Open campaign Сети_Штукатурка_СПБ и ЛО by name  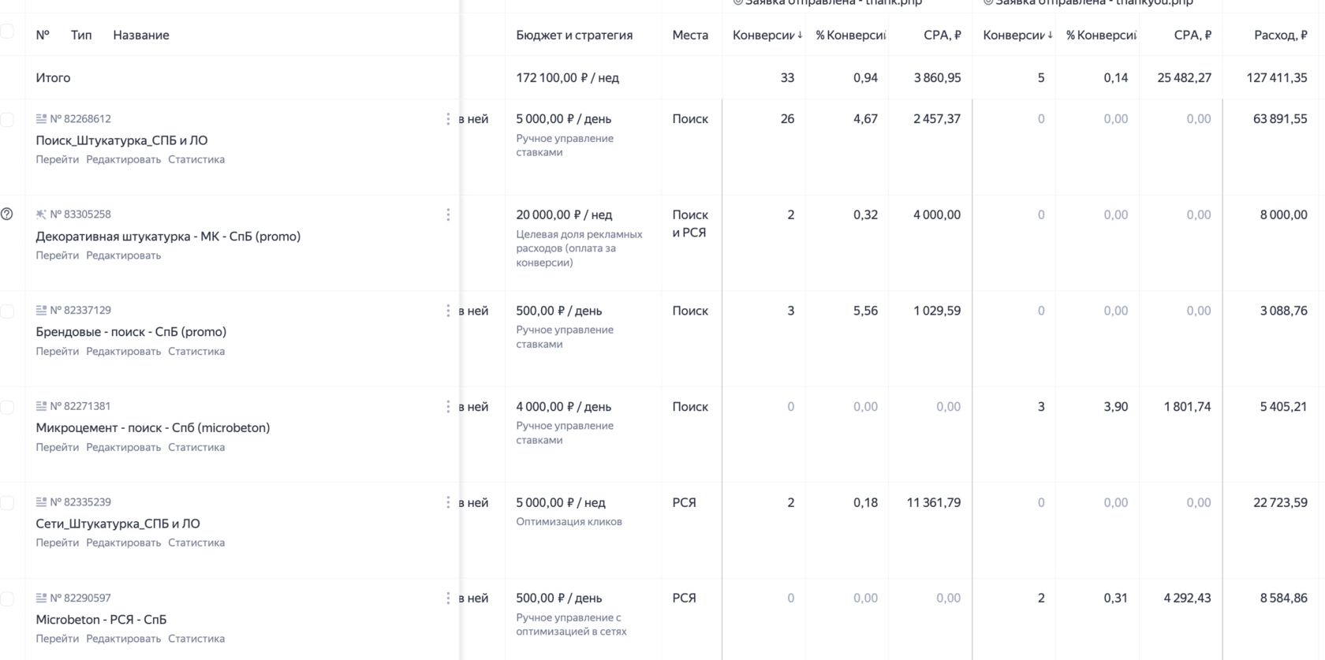(x=118, y=524)
